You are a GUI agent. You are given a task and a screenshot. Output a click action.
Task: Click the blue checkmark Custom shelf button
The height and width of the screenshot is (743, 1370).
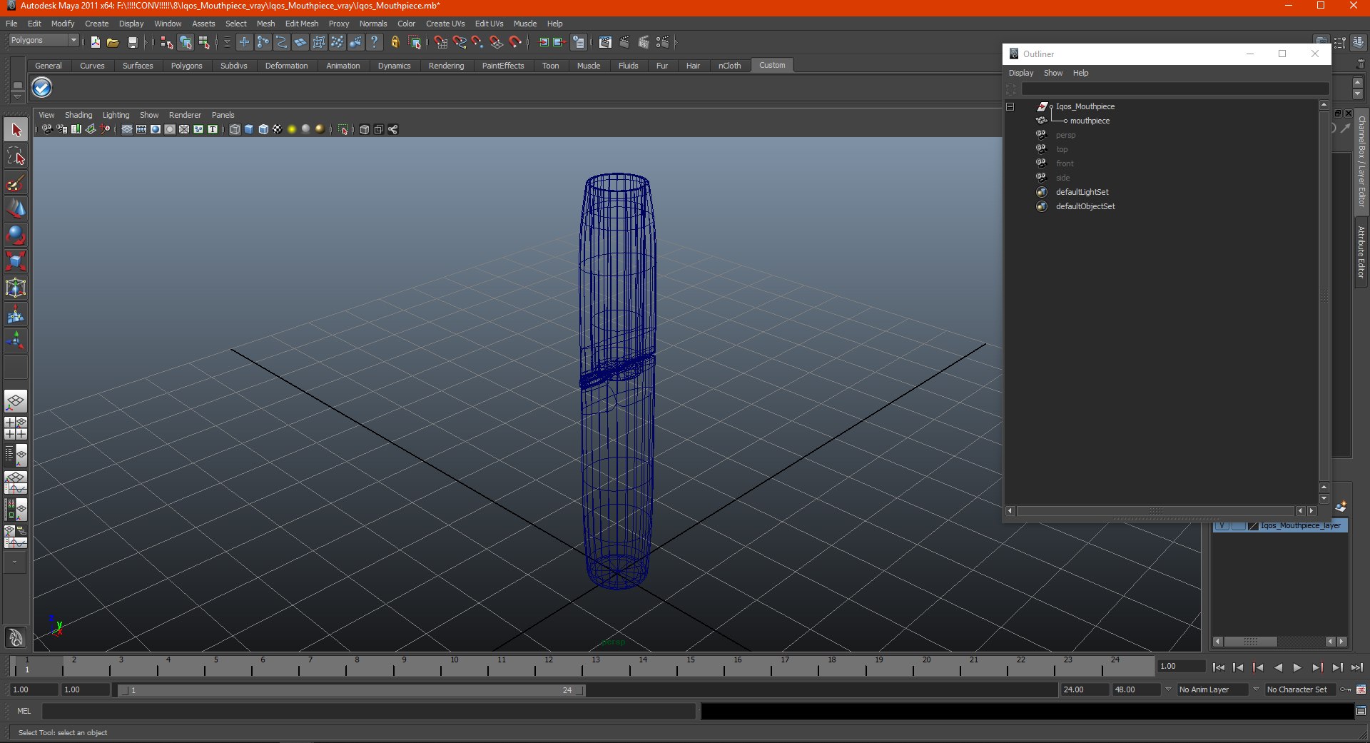(42, 88)
